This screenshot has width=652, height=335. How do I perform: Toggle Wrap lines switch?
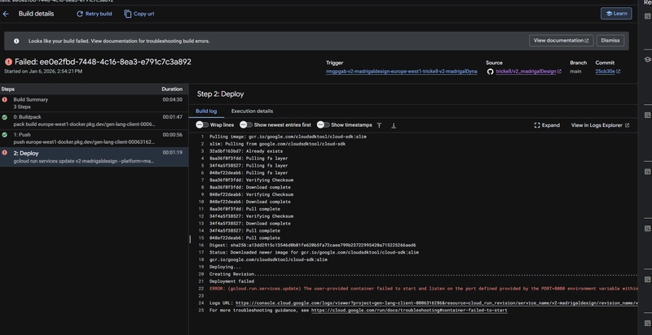point(203,125)
